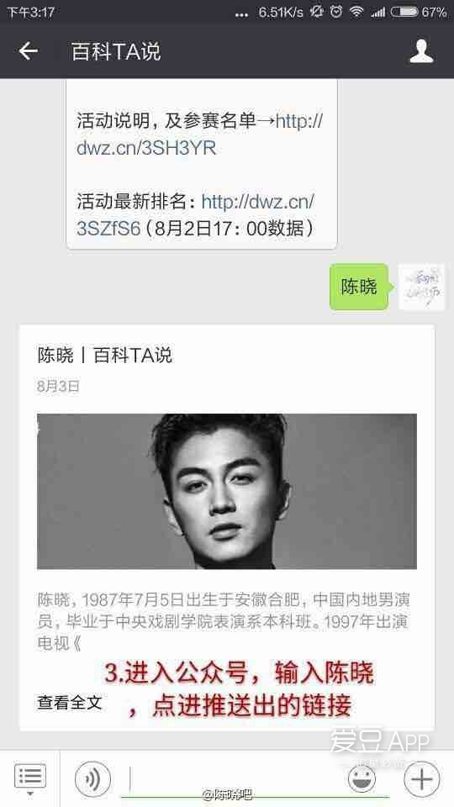Tap the back arrow icon
The width and height of the screenshot is (454, 807).
tap(29, 51)
